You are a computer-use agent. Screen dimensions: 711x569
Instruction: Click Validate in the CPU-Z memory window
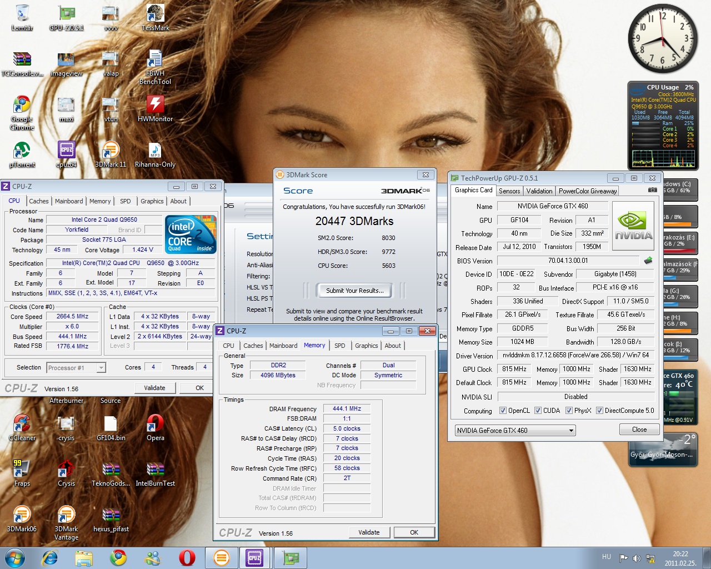(x=369, y=532)
